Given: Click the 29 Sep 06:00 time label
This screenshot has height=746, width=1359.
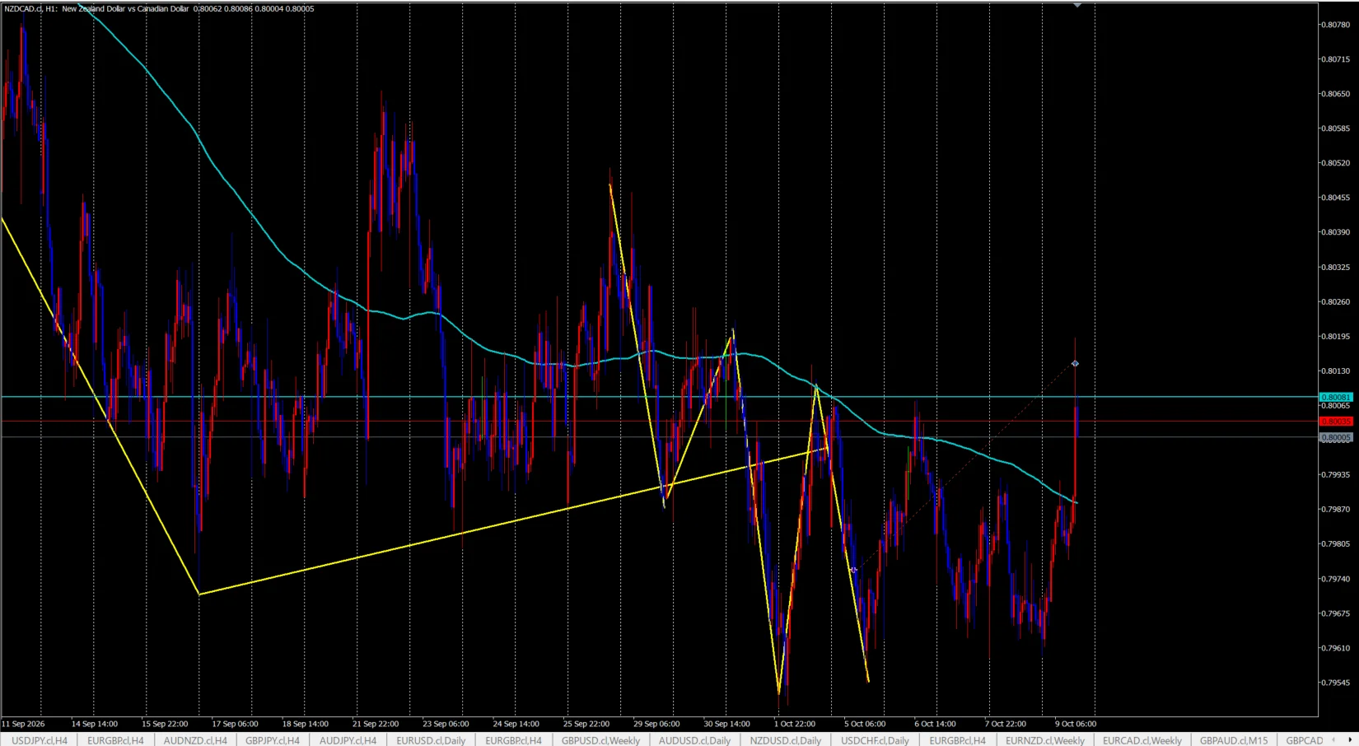Looking at the screenshot, I should click(x=656, y=724).
